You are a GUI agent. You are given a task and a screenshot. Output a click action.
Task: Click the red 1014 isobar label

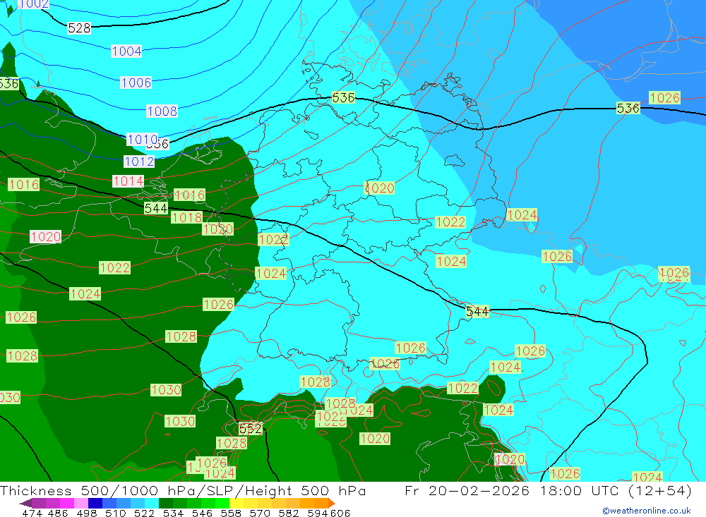128,181
